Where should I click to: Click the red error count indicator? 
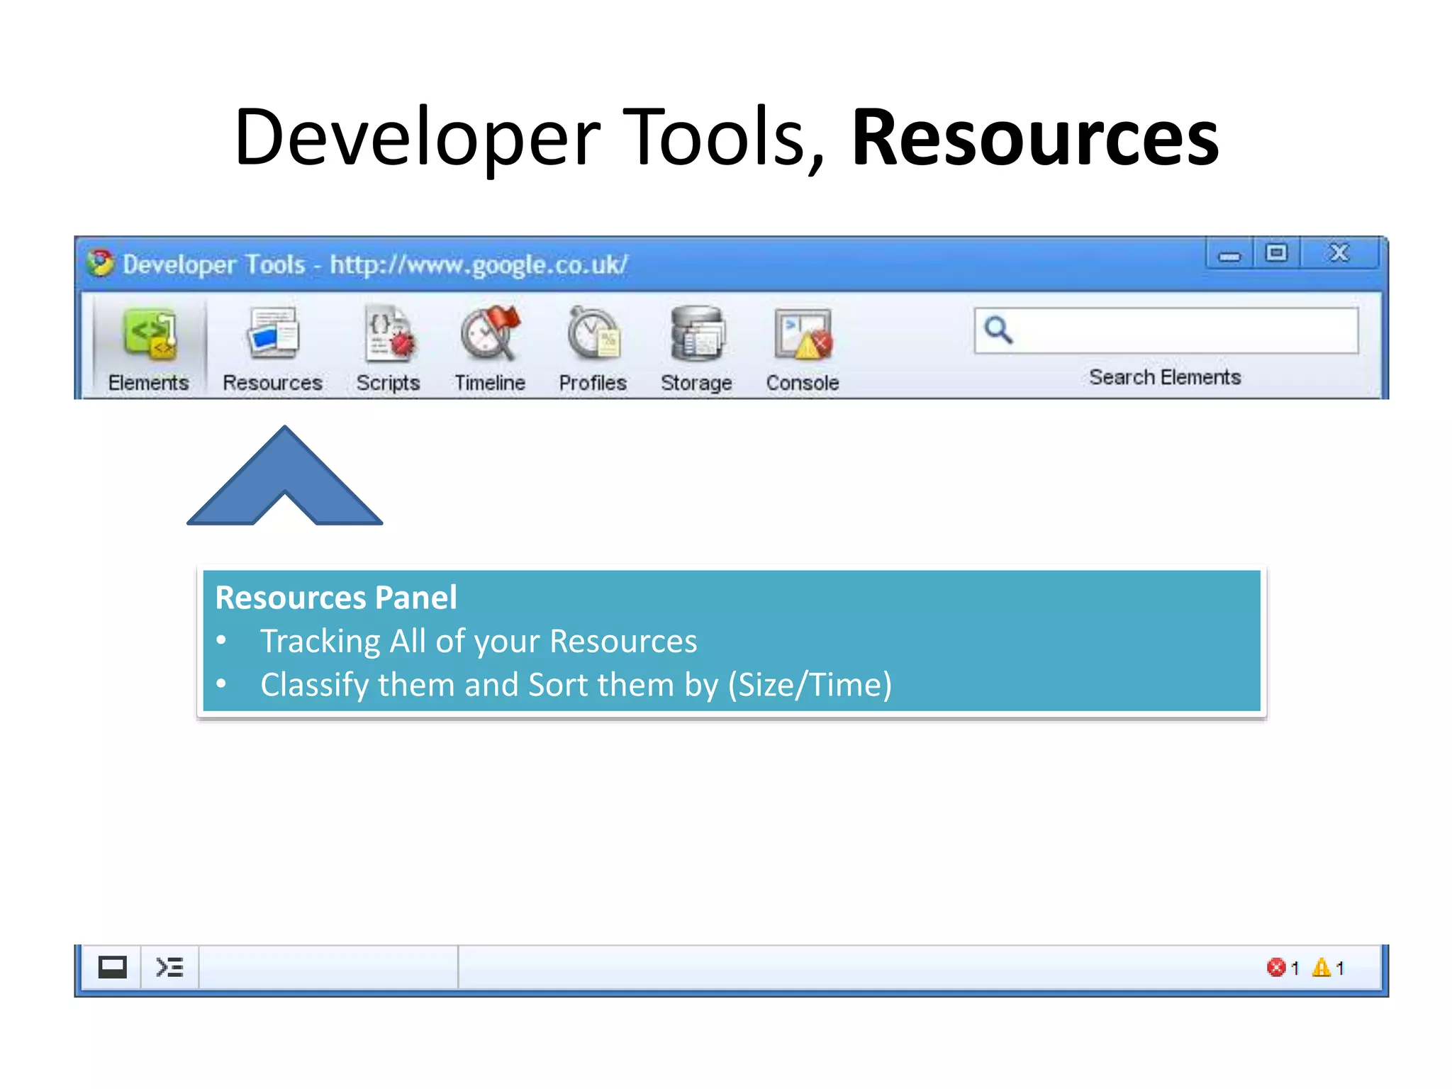[x=1283, y=968]
